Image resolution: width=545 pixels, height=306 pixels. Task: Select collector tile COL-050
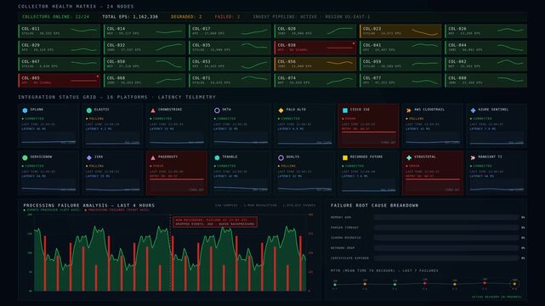145,64
